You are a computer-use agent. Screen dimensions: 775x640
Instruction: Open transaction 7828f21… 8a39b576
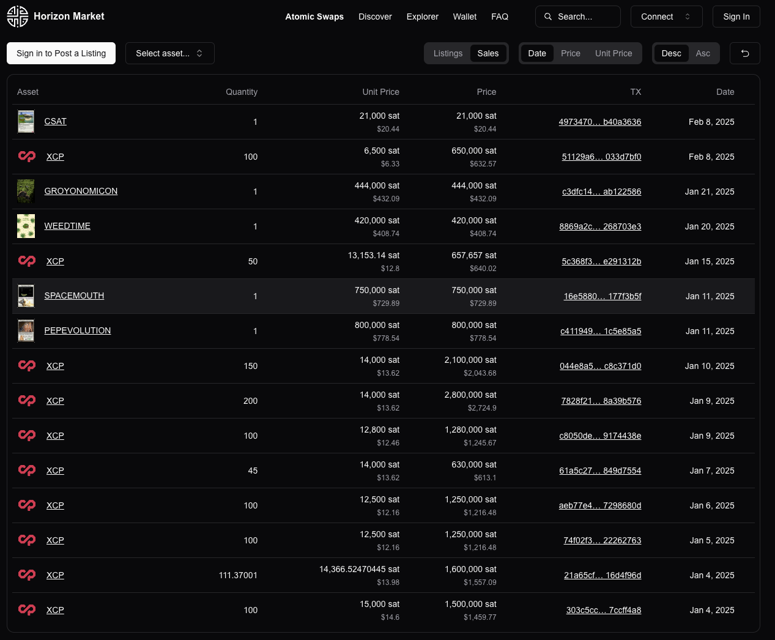601,401
